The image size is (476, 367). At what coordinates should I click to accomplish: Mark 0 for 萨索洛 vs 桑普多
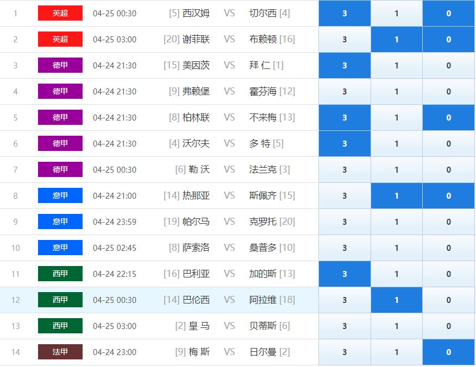[x=448, y=248]
